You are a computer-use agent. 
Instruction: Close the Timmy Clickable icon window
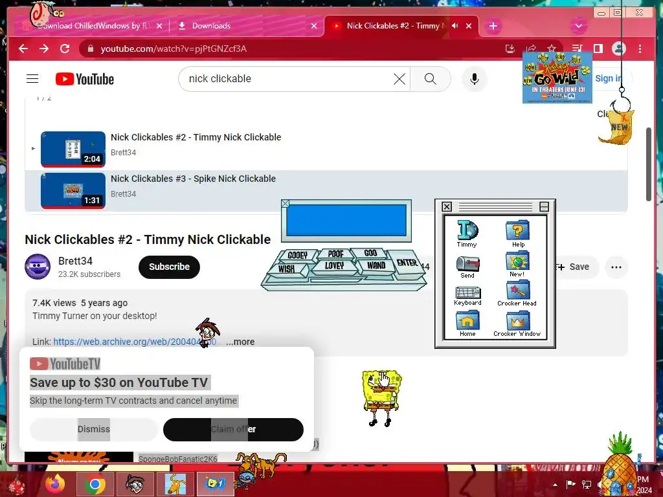click(447, 206)
